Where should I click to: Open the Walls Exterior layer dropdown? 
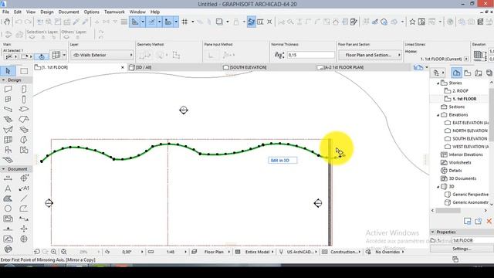pos(102,55)
